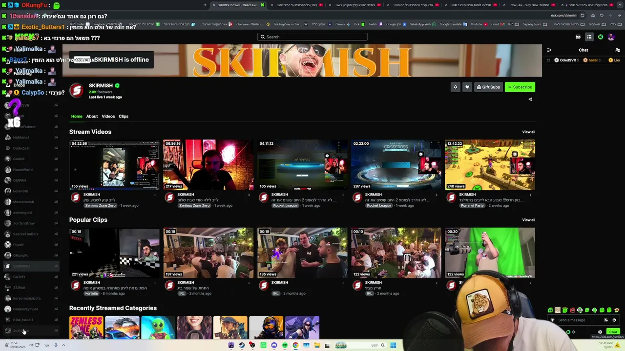This screenshot has height=351, width=625.
Task: Play the 221 views popular clip
Action: coord(114,253)
